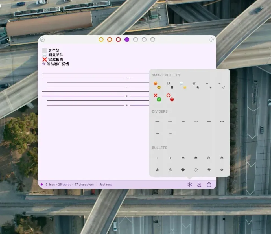Toggle the empty checkbox beside 买牛奶
The image size is (271, 234).
click(44, 50)
